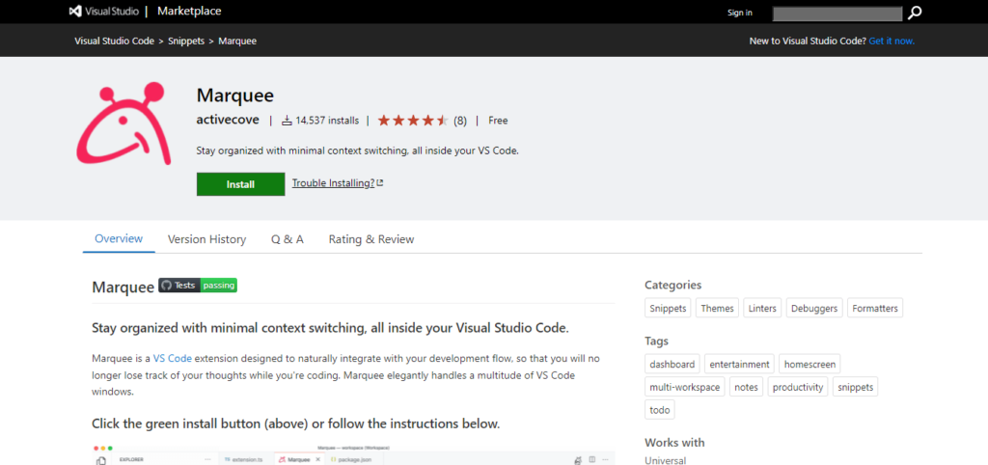This screenshot has width=988, height=465.
Task: Switch to the Q & A tab
Action: point(287,239)
